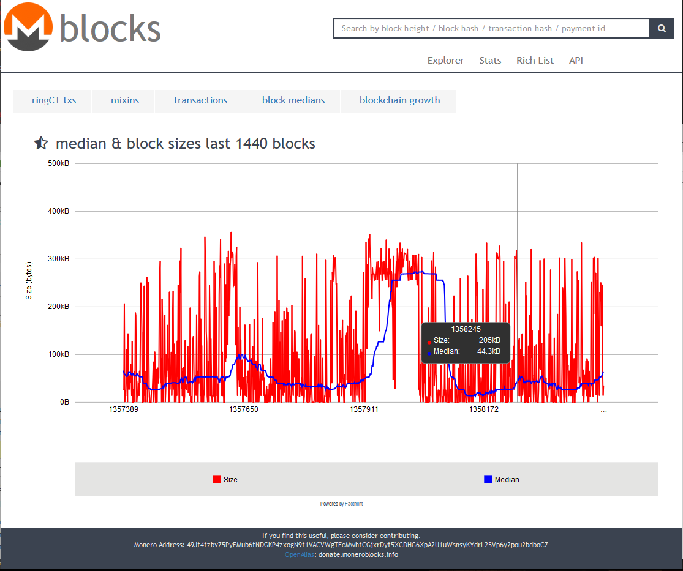Click the 100kB y-axis label
The width and height of the screenshot is (683, 571).
pyautogui.click(x=58, y=354)
